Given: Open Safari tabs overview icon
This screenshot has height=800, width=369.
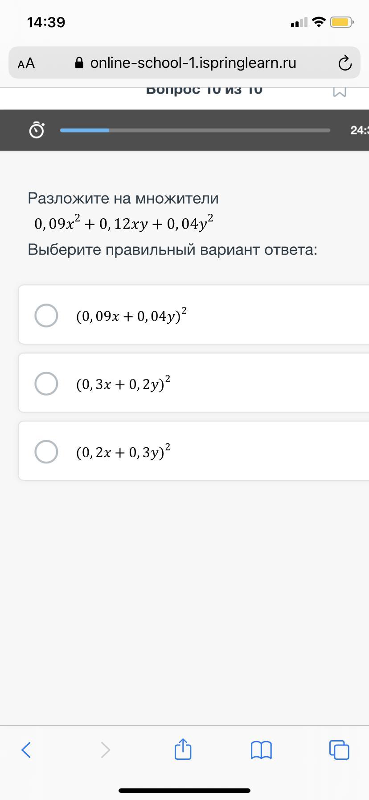Looking at the screenshot, I should click(x=339, y=750).
